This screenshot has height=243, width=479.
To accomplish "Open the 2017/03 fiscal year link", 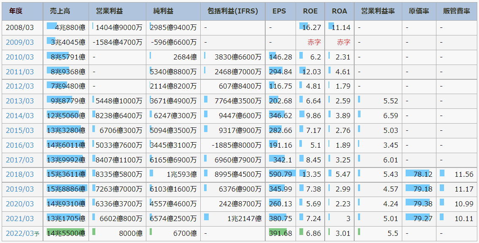I will coord(20,160).
